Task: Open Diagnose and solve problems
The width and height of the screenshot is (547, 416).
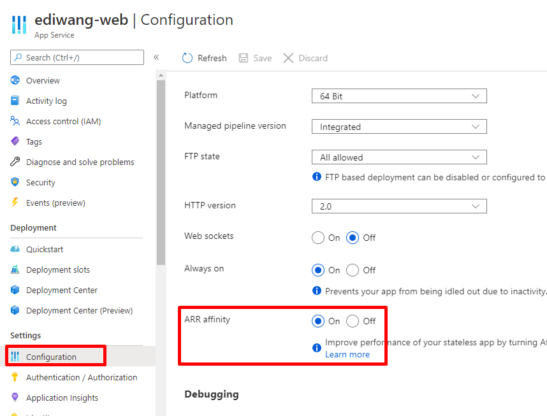Action: coord(80,162)
